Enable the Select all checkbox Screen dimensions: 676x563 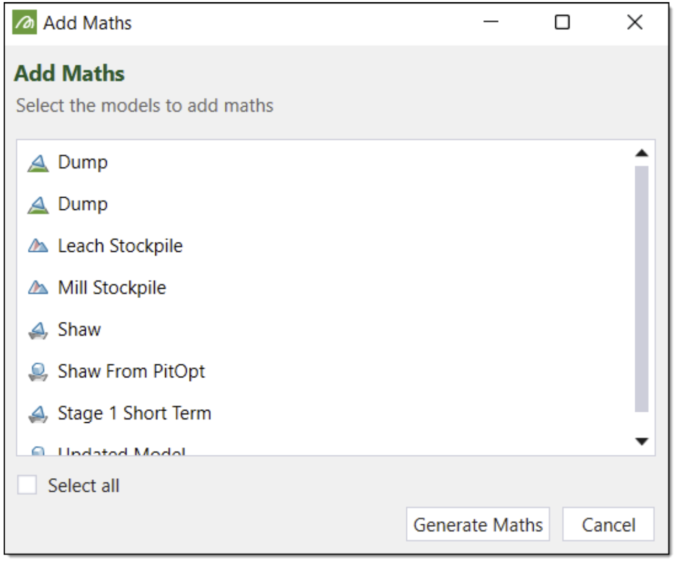pyautogui.click(x=27, y=485)
